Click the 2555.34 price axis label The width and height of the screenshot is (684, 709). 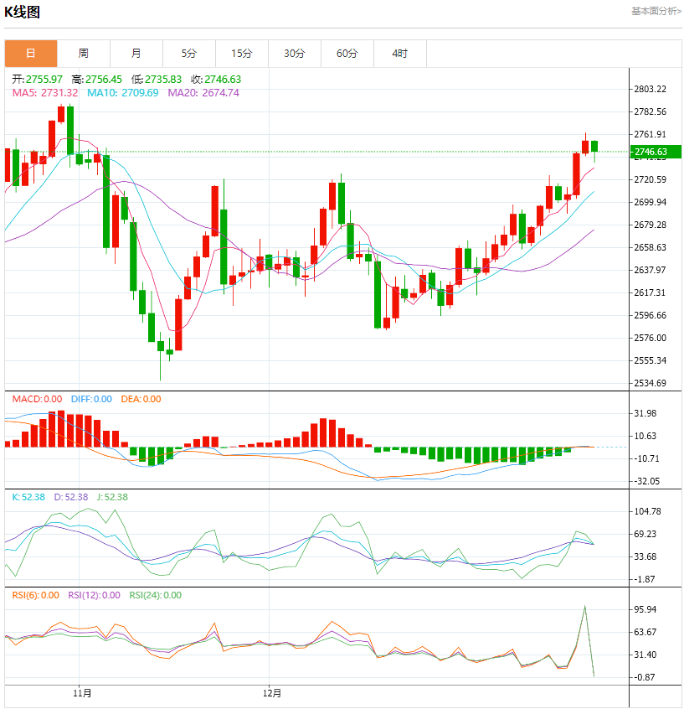pyautogui.click(x=651, y=360)
